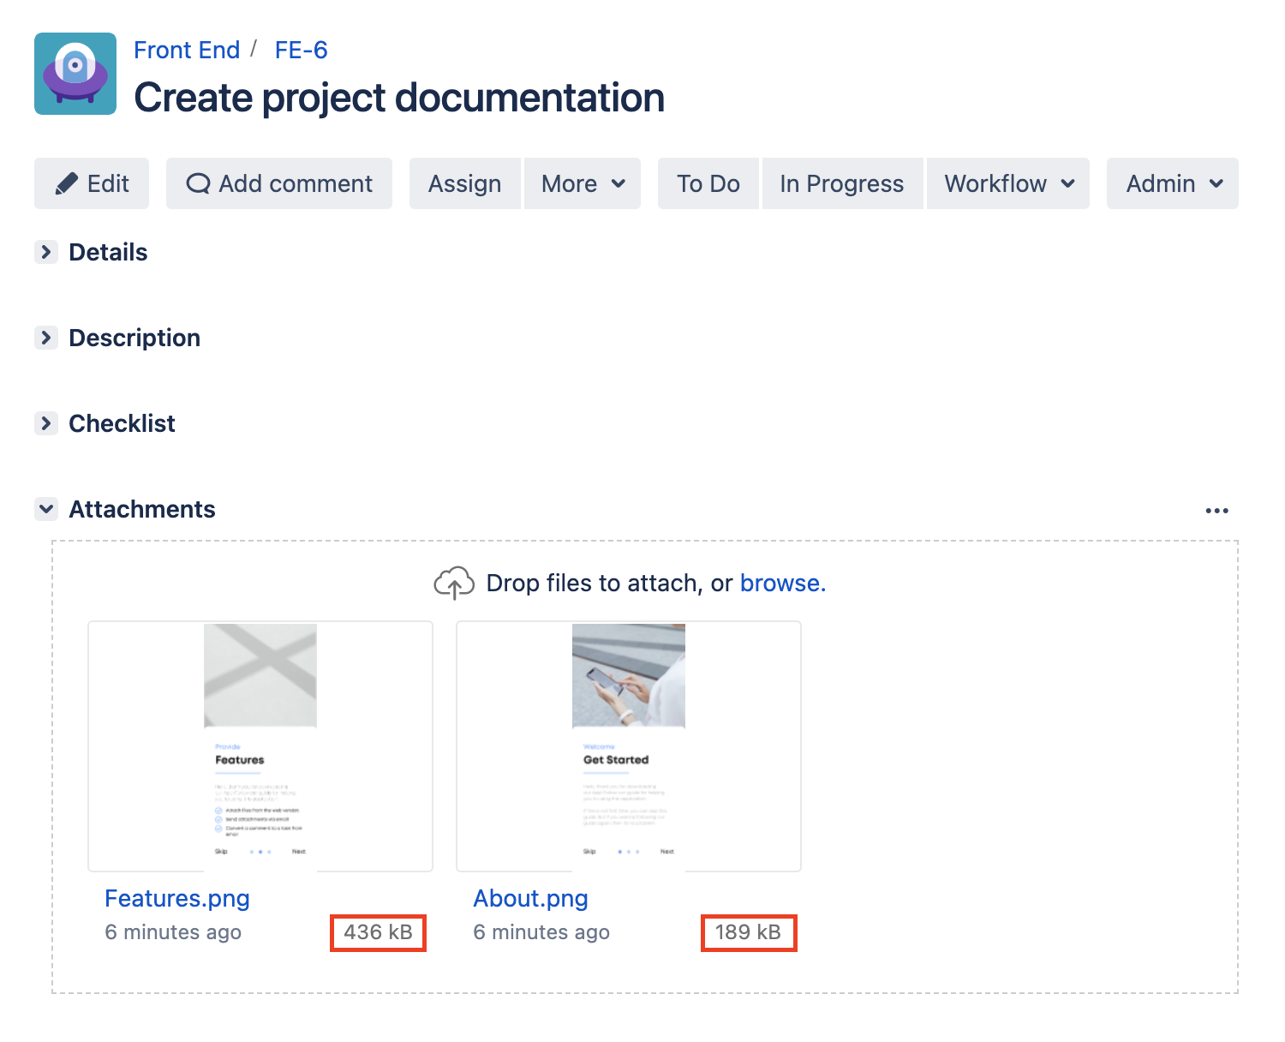Click the pencil Edit button
The width and height of the screenshot is (1285, 1042).
(x=92, y=183)
